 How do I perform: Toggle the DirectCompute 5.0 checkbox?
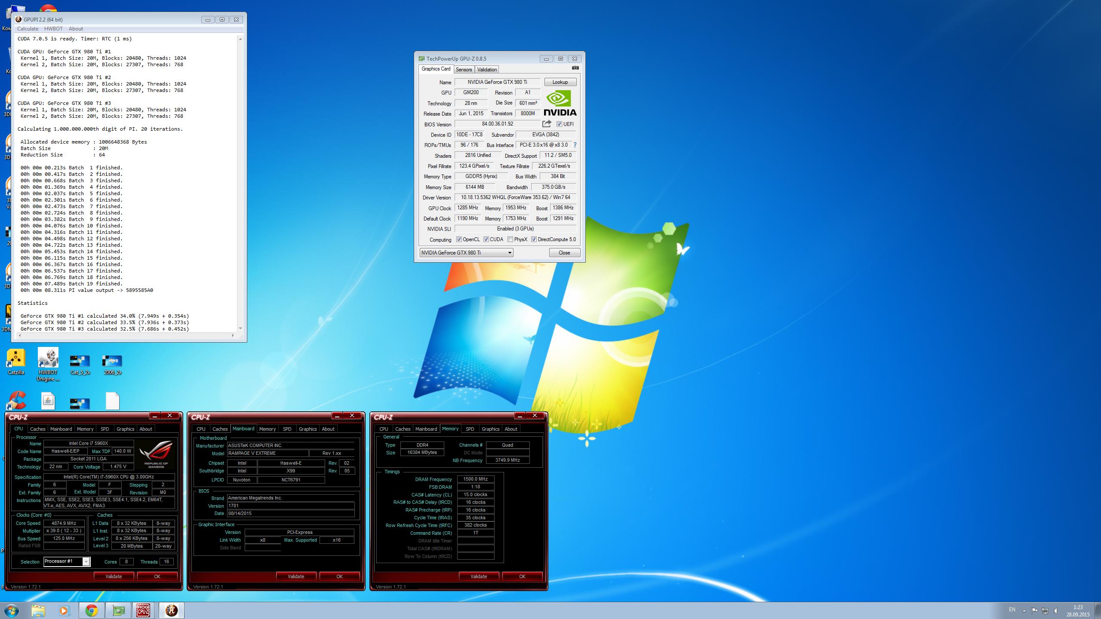point(534,239)
